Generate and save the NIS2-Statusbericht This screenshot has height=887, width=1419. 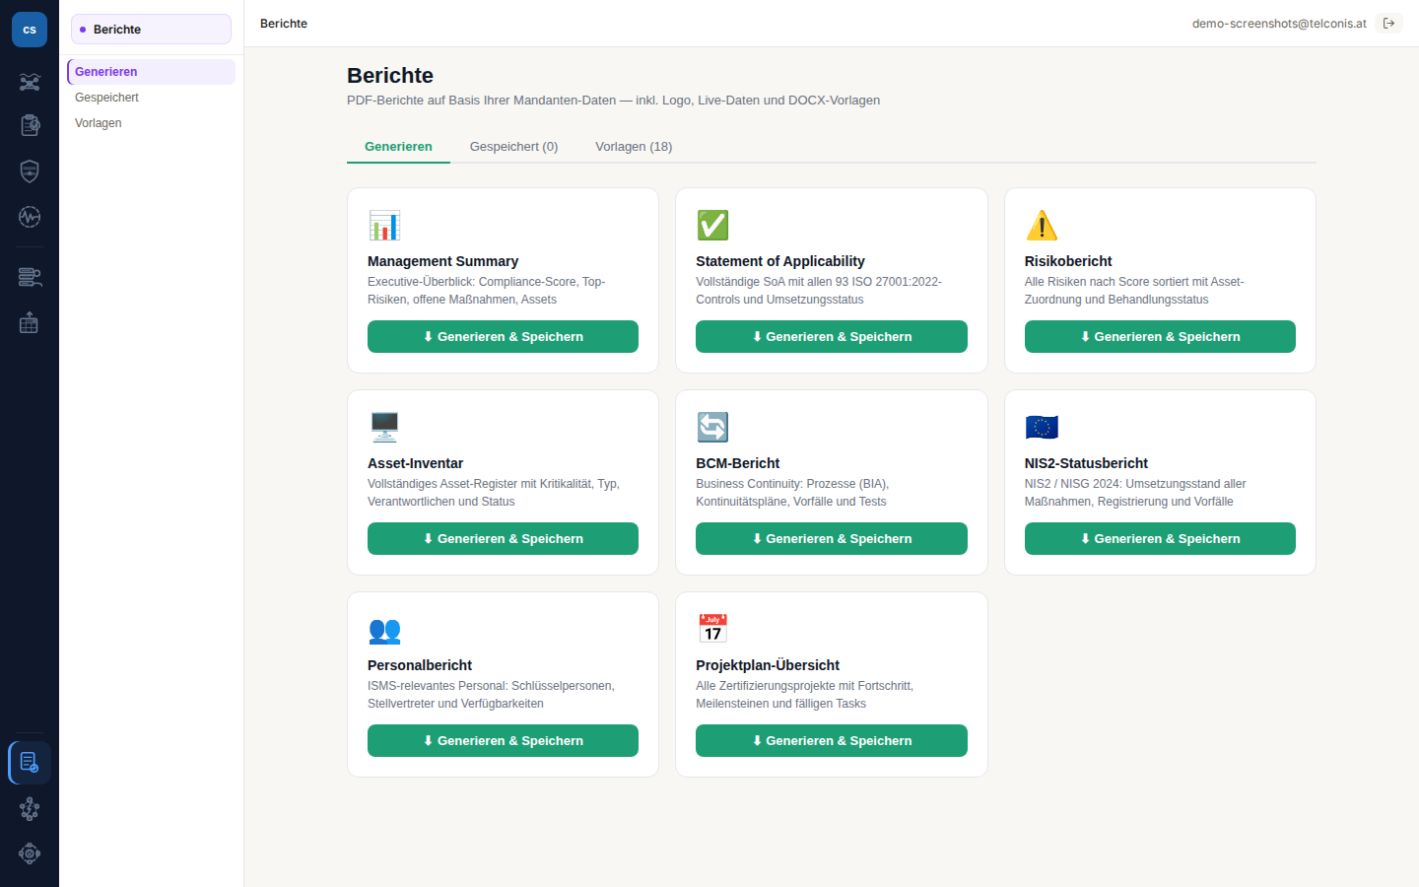[1160, 538]
